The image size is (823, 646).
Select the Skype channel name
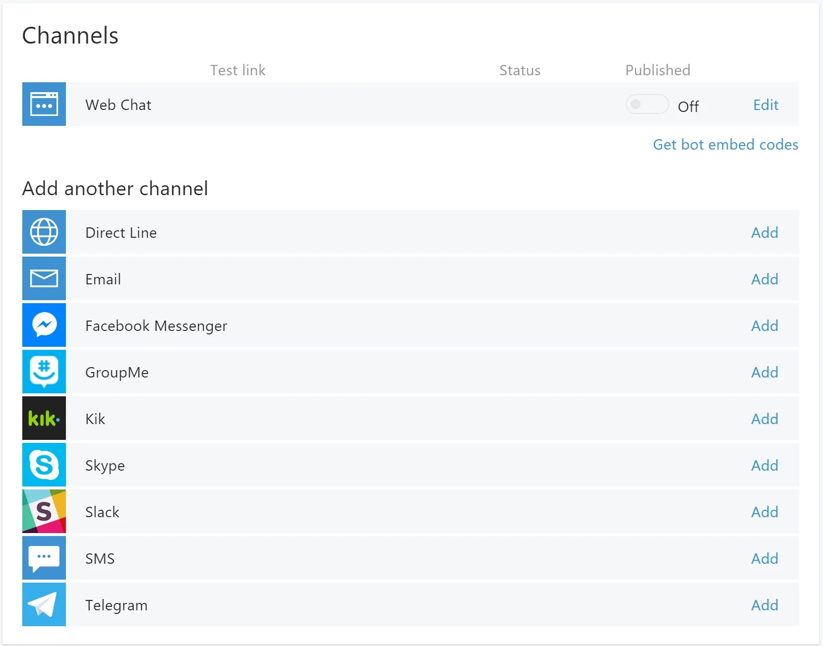(105, 466)
